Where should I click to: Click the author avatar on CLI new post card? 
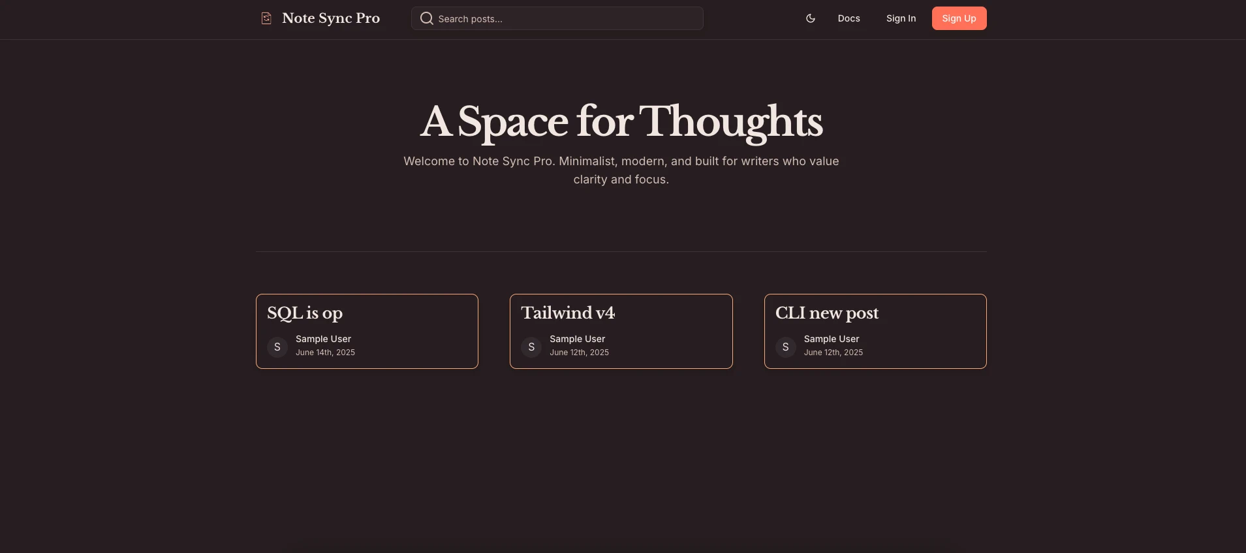[786, 347]
